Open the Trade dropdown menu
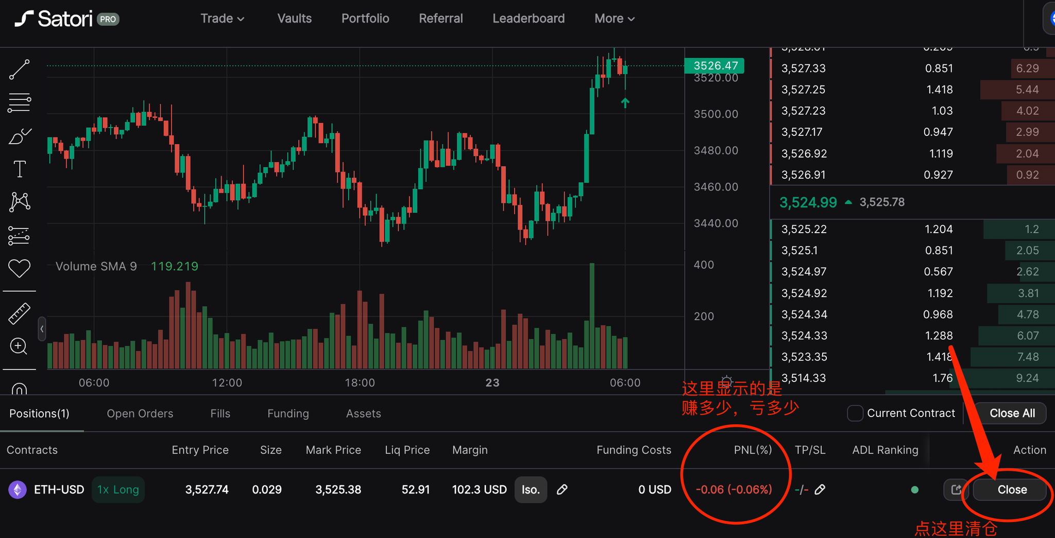1055x538 pixels. (222, 19)
